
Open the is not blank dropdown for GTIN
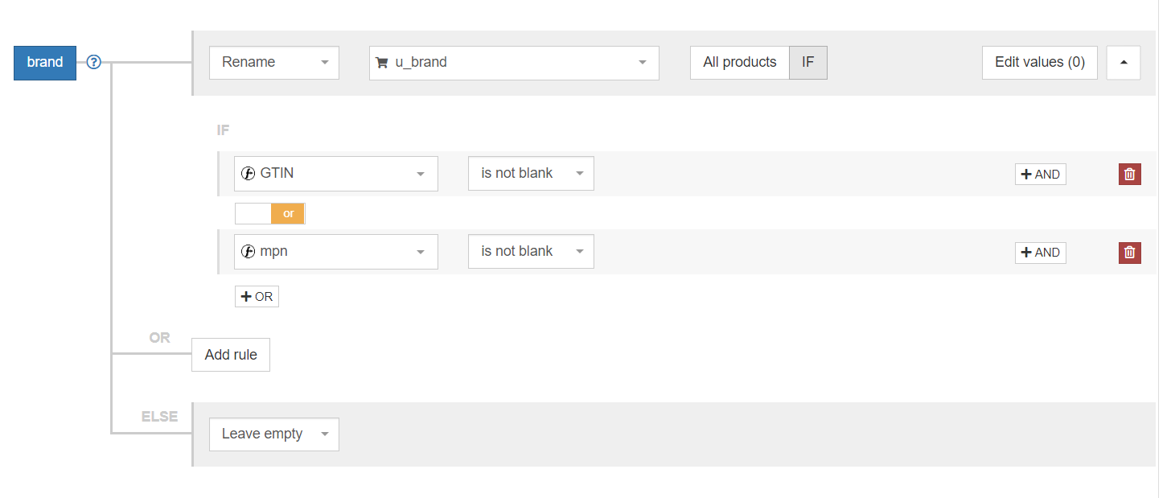pos(531,173)
